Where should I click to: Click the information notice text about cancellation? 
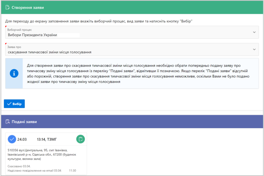[138, 73]
